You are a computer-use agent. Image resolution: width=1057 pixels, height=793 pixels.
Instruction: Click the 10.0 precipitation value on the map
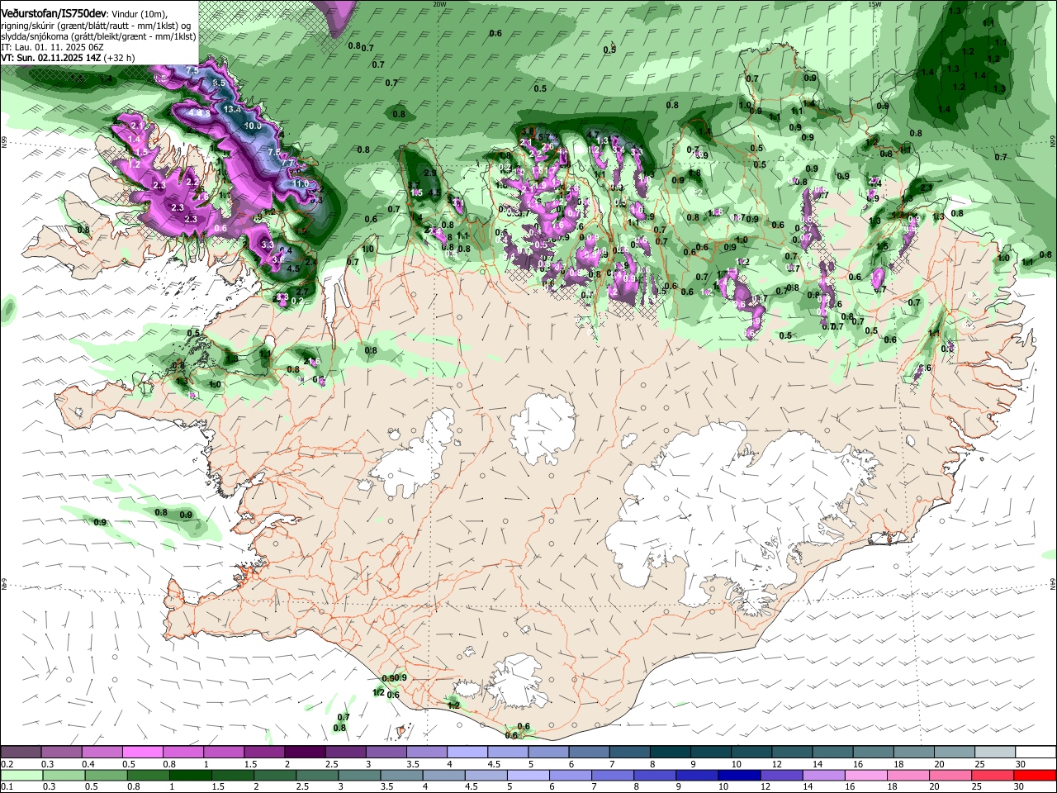[x=252, y=126]
